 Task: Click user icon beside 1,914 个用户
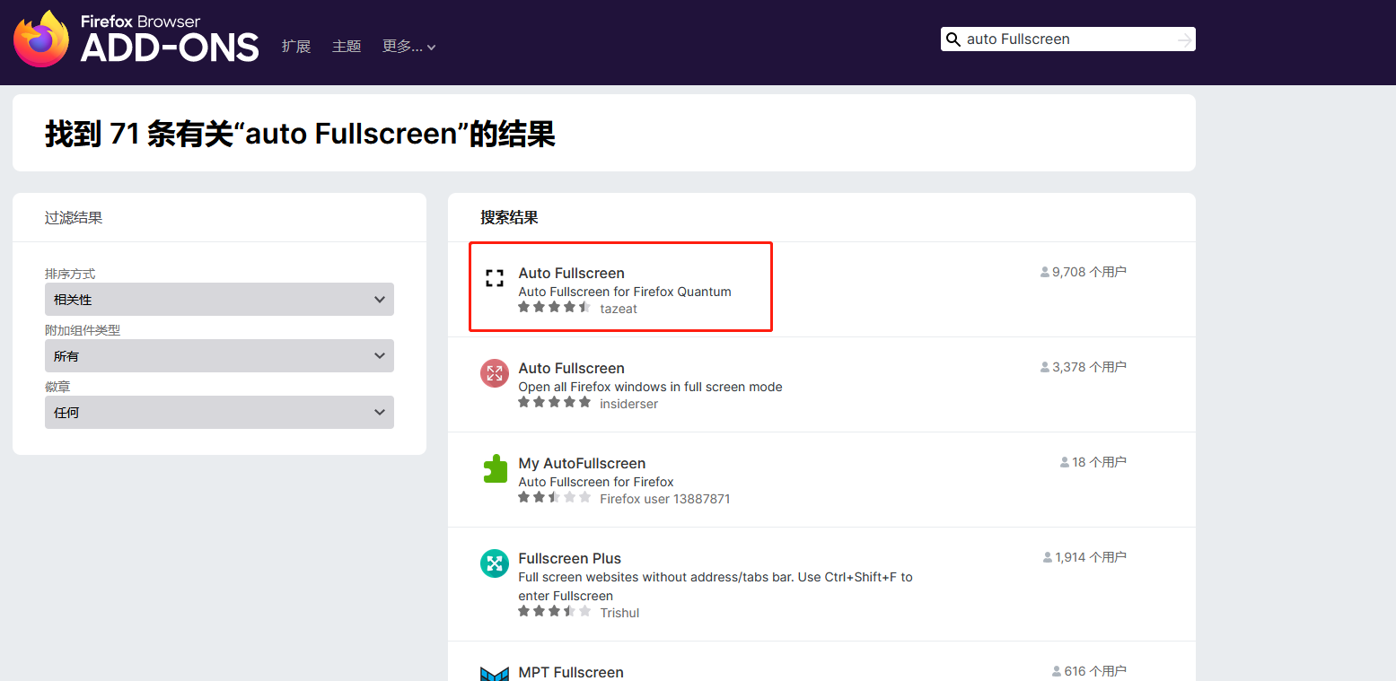click(1048, 557)
